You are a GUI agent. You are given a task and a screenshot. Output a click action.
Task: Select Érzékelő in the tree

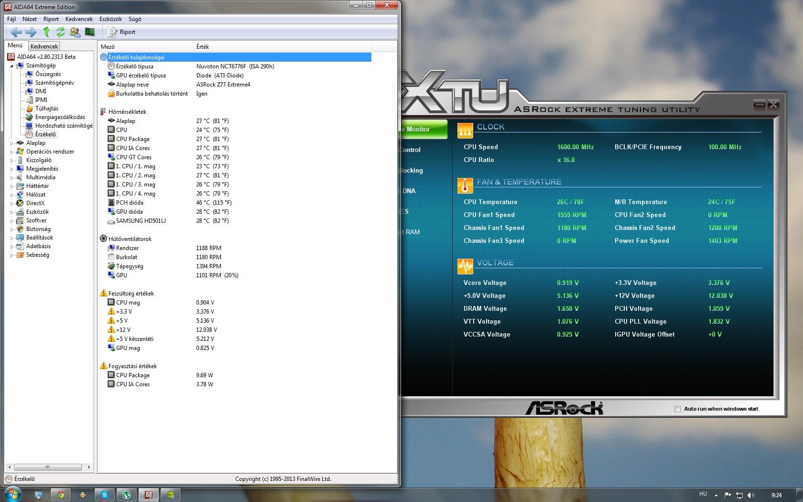(x=45, y=134)
